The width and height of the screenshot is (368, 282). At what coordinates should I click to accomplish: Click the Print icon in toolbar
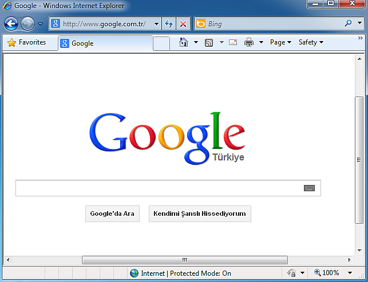[249, 42]
